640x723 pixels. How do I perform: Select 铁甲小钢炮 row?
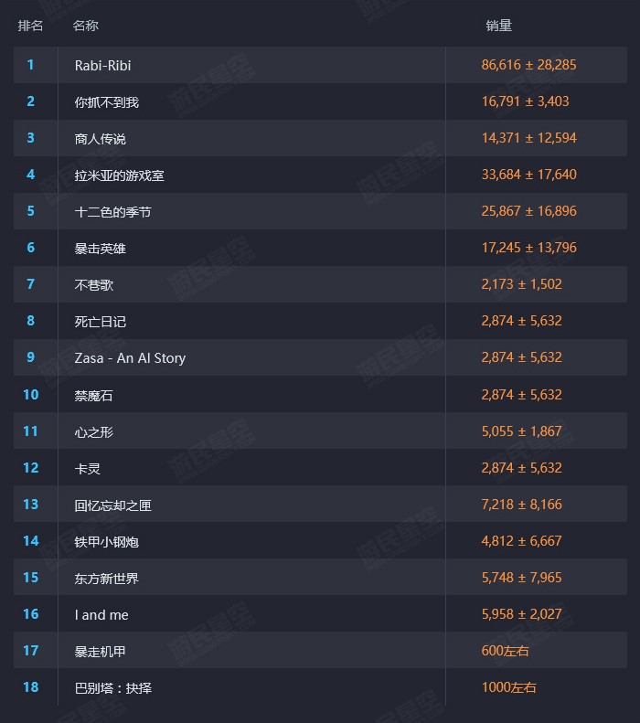click(x=106, y=542)
